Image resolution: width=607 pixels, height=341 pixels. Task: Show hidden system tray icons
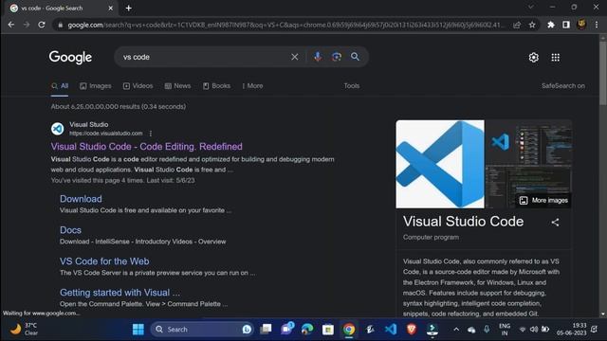[x=456, y=330]
